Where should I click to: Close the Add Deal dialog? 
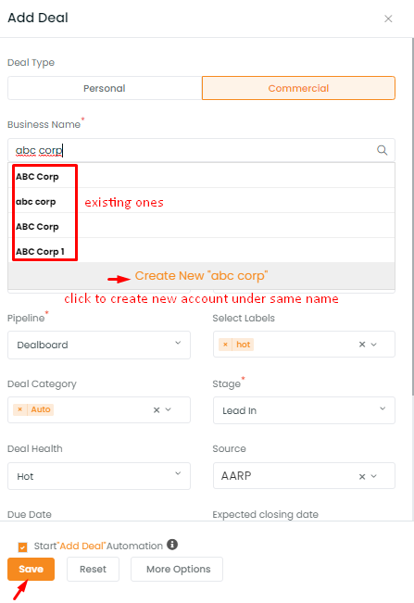[388, 19]
